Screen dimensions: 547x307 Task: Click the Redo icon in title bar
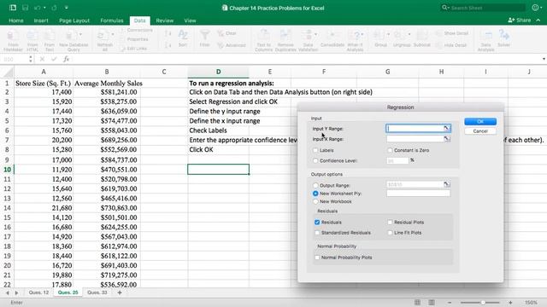tap(54, 8)
